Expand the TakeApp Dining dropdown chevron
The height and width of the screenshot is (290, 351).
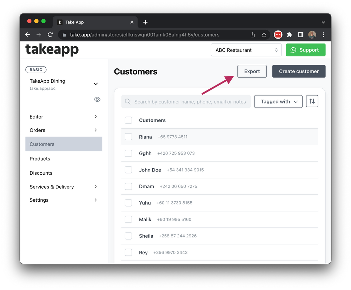[x=95, y=84]
